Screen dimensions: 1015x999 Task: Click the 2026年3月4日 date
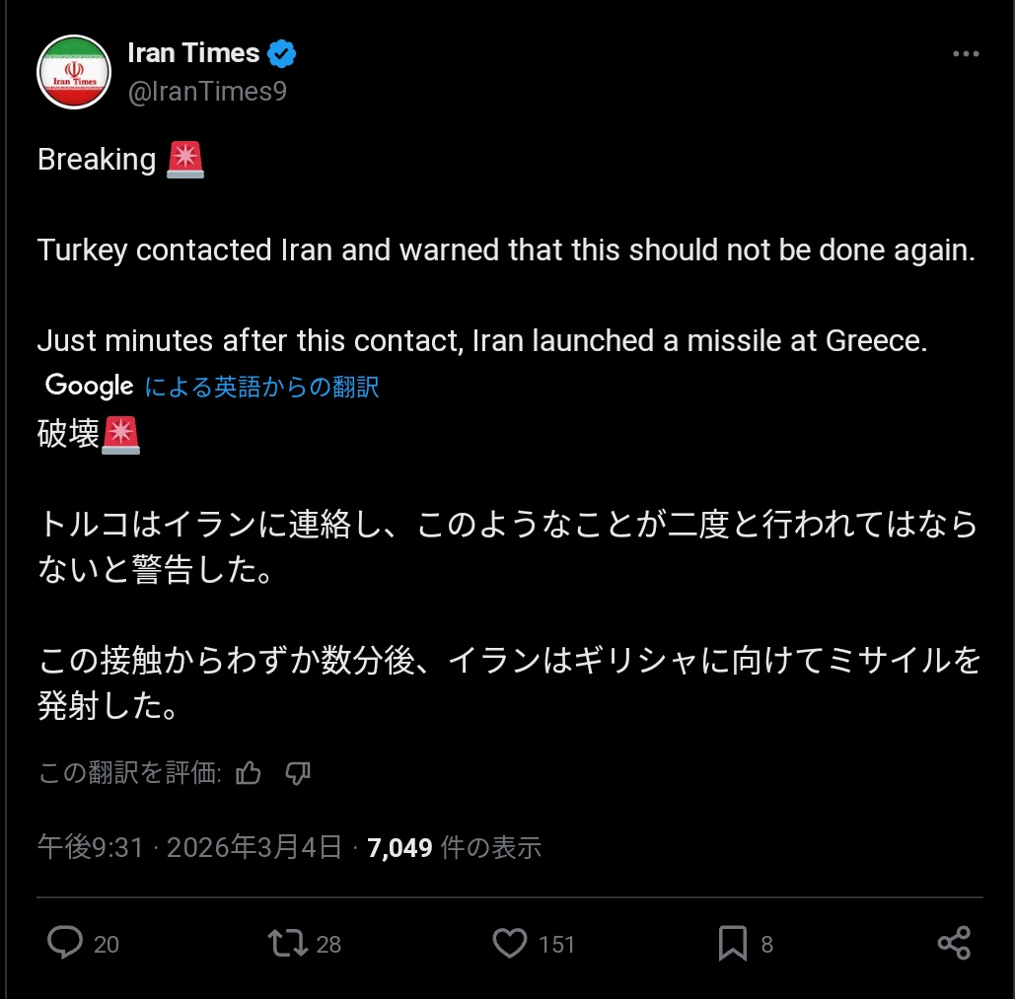[x=254, y=847]
